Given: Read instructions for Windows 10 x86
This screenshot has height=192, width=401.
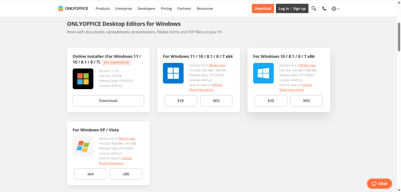Looking at the screenshot, I should tap(292, 90).
